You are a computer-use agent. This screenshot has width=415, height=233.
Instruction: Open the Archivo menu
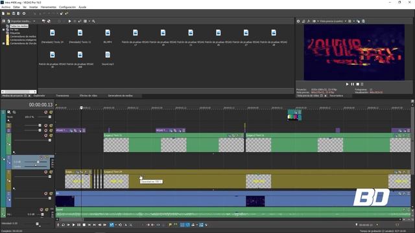click(x=6, y=7)
